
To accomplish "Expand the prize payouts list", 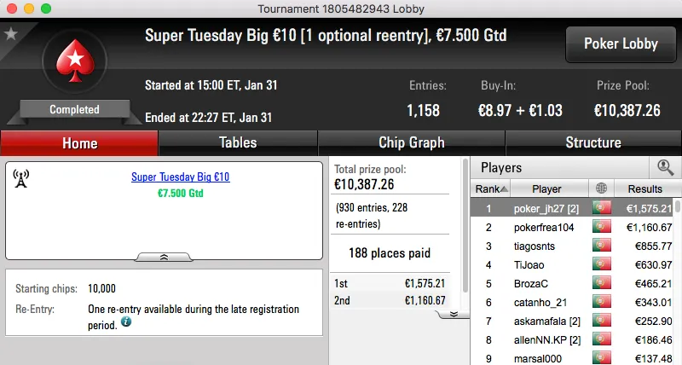I will [454, 314].
